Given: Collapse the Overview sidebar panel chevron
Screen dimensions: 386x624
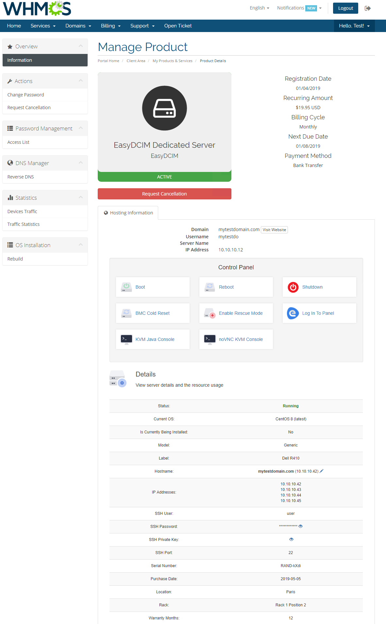Looking at the screenshot, I should [x=81, y=46].
